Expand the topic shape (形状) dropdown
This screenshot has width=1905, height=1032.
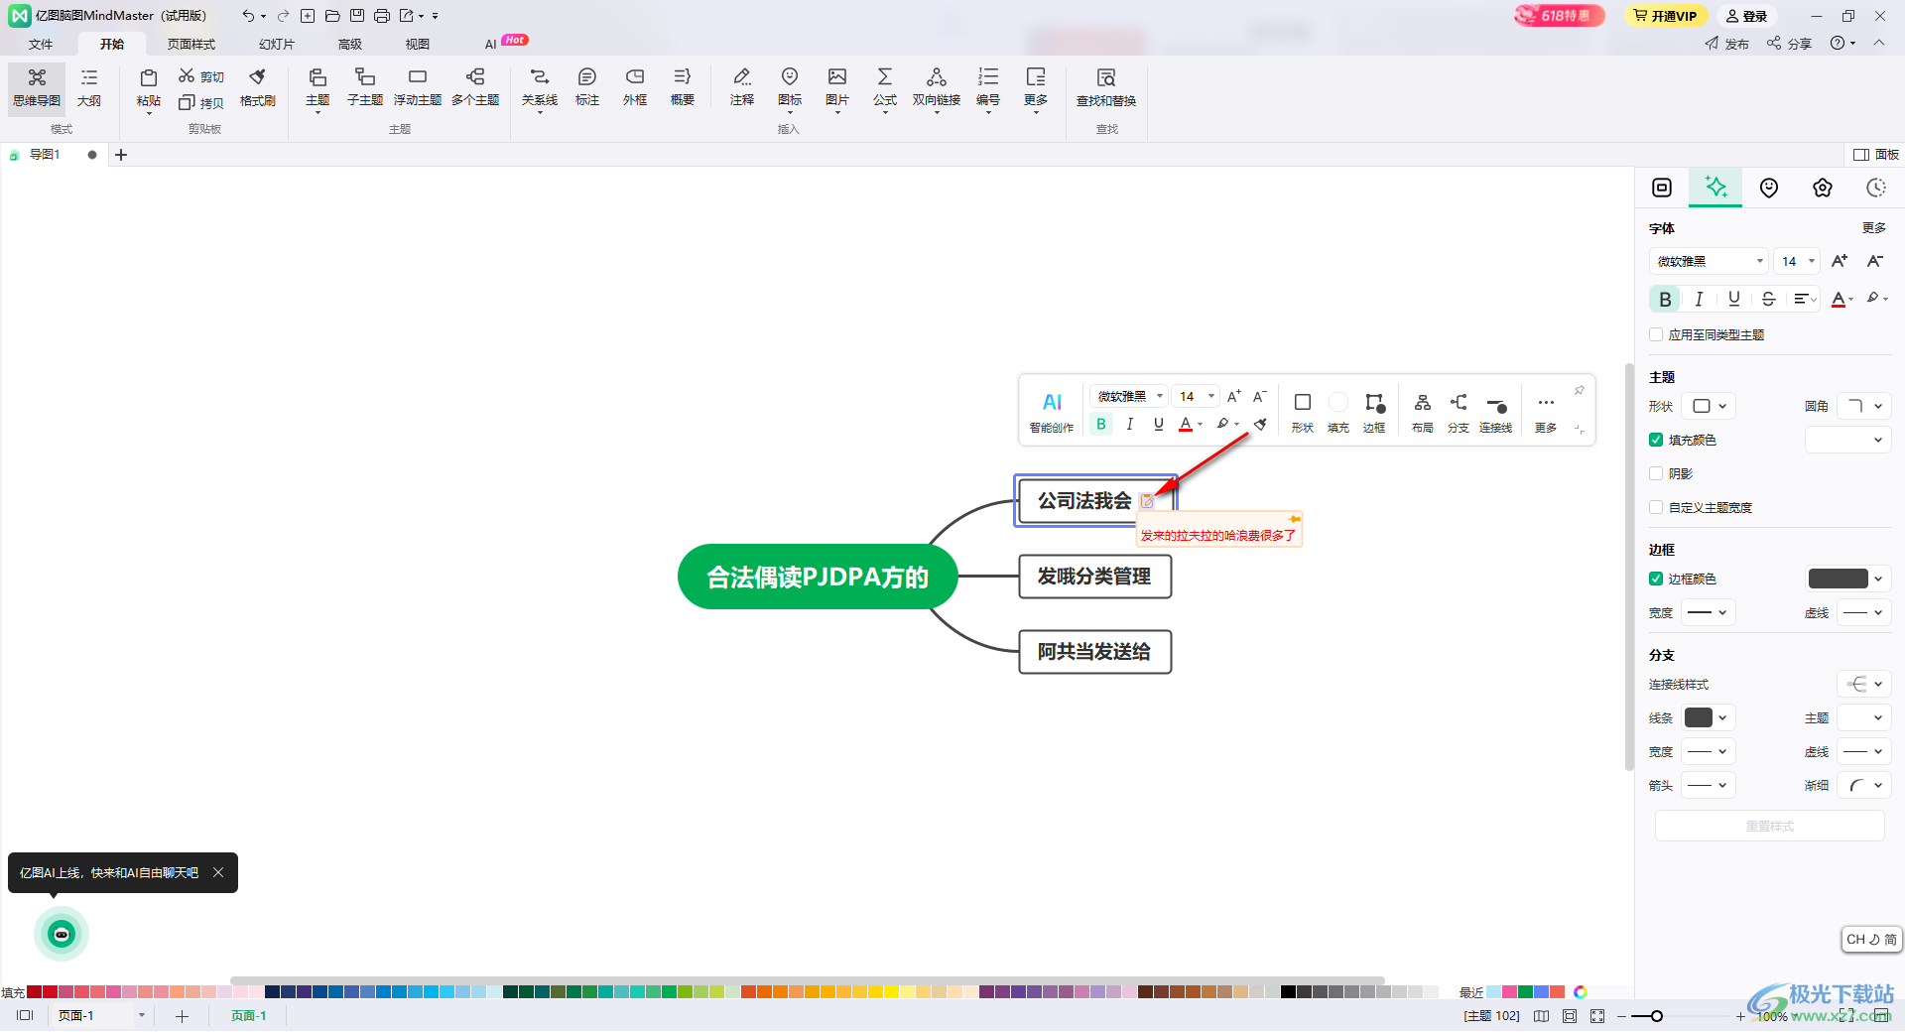point(1710,406)
